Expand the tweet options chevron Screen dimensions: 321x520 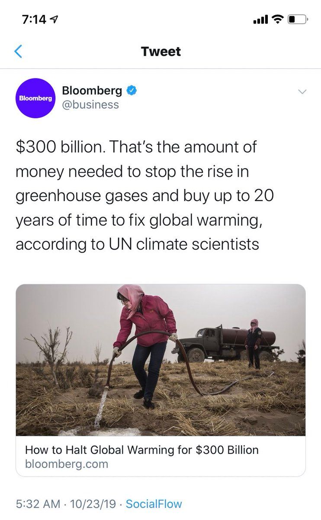tap(302, 91)
